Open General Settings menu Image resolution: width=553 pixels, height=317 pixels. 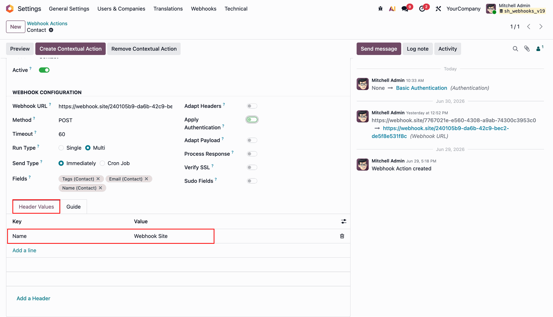coord(69,9)
